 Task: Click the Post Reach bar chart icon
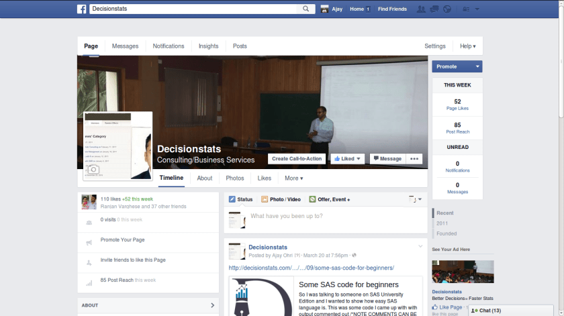tap(89, 283)
